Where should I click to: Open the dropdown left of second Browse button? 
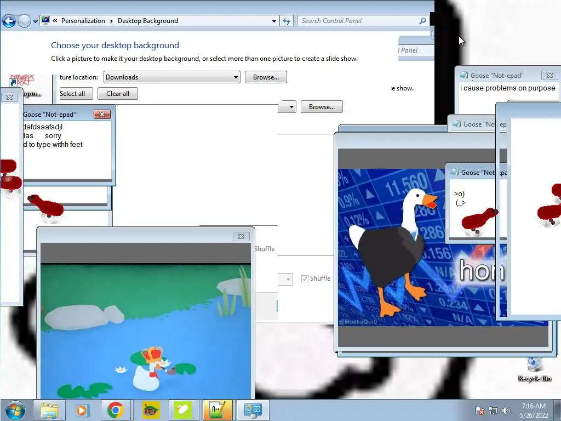[287, 107]
